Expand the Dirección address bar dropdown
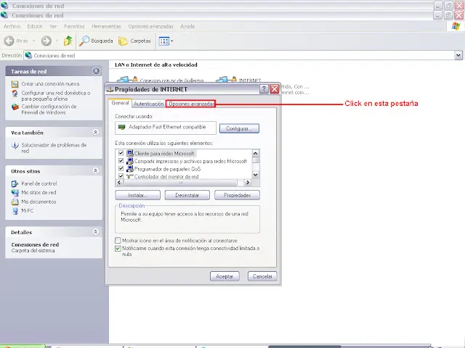This screenshot has width=465, height=348. [458, 55]
